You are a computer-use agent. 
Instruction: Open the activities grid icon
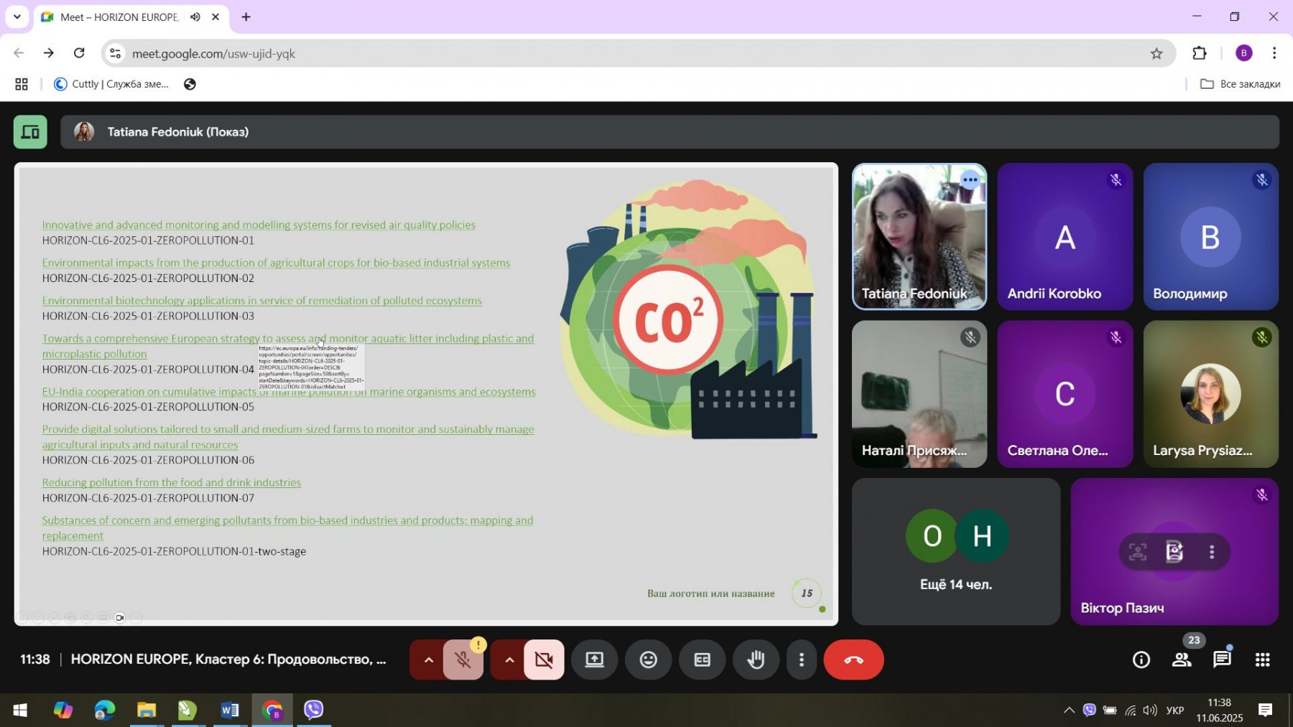(1262, 660)
